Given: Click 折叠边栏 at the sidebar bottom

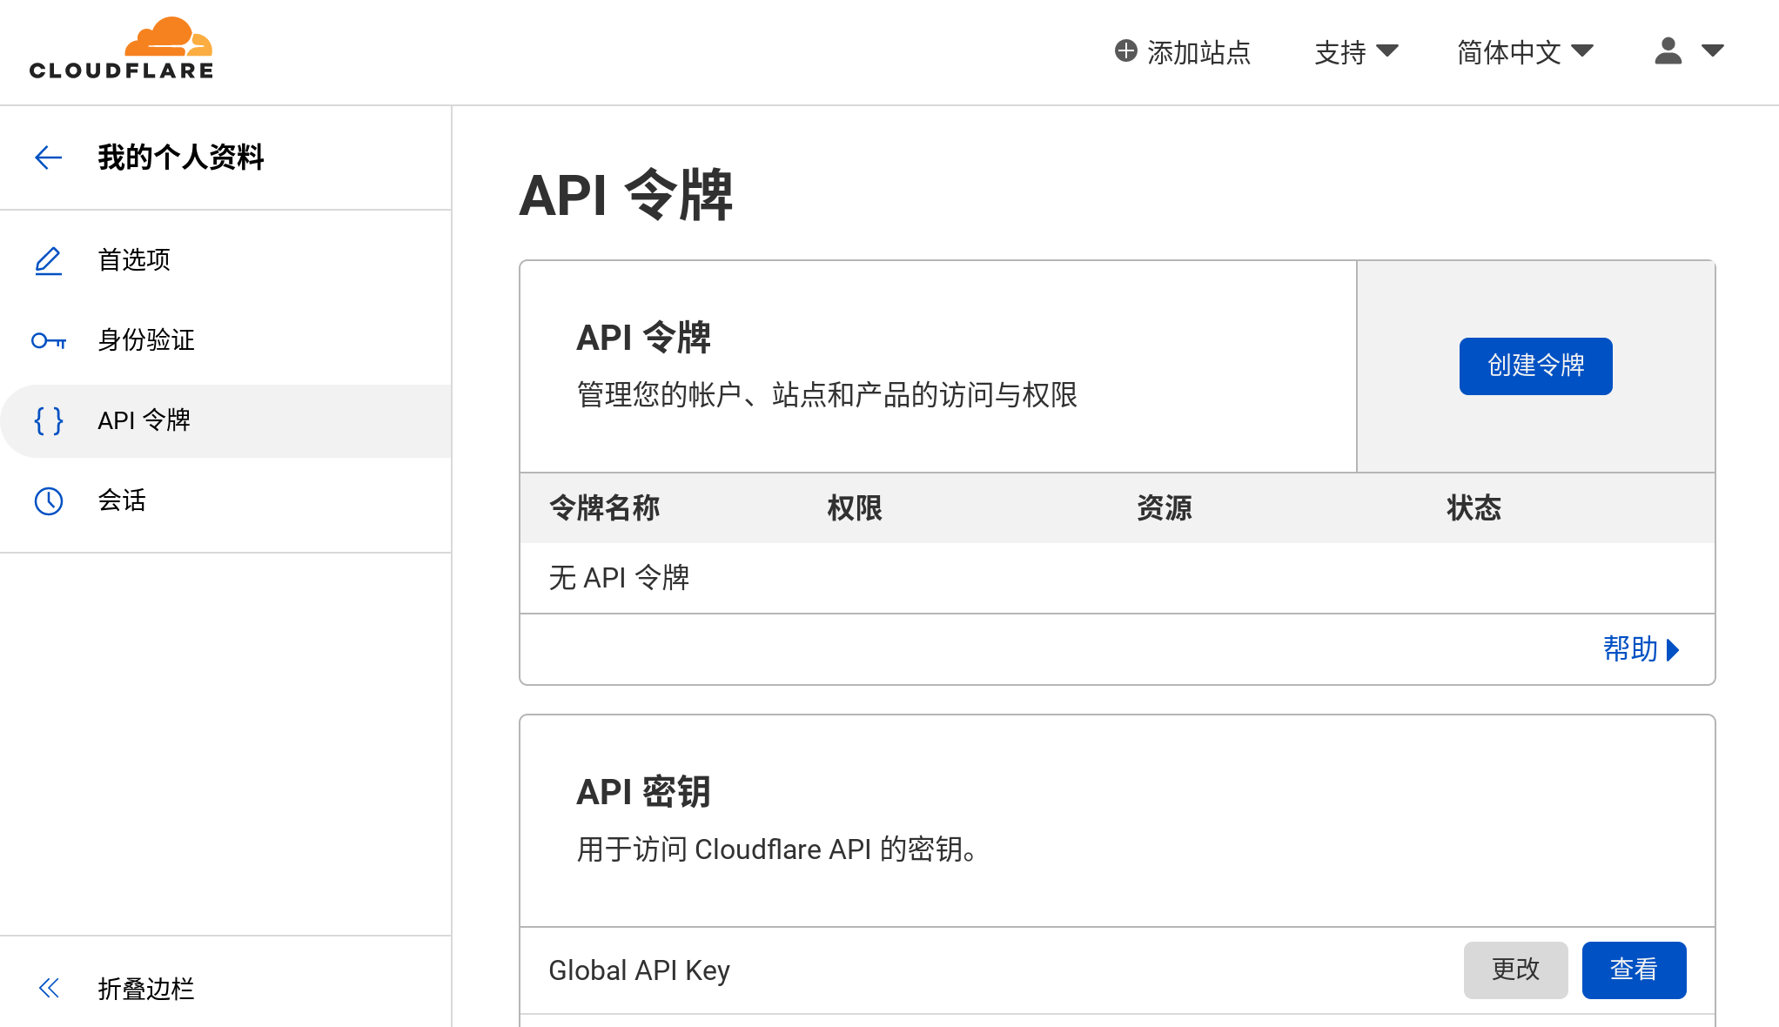Looking at the screenshot, I should [x=146, y=989].
